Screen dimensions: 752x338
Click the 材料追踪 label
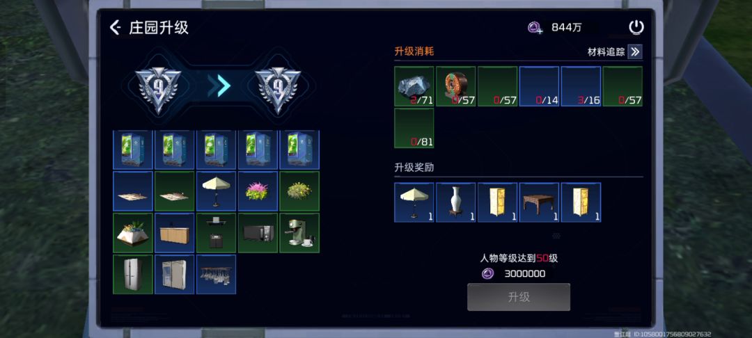[606, 52]
